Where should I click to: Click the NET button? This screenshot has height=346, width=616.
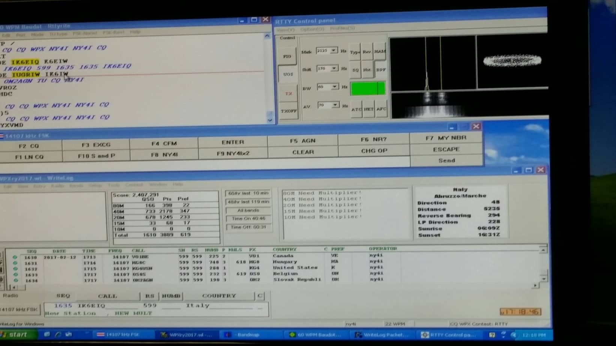click(369, 109)
